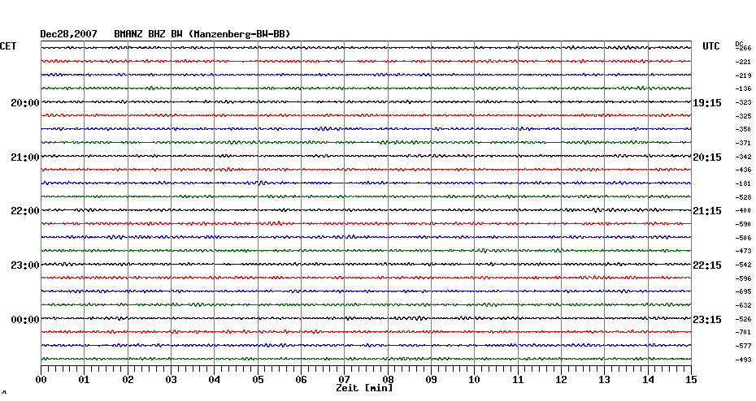
Task: Click the 21:15 UTC time label
Action: (707, 211)
